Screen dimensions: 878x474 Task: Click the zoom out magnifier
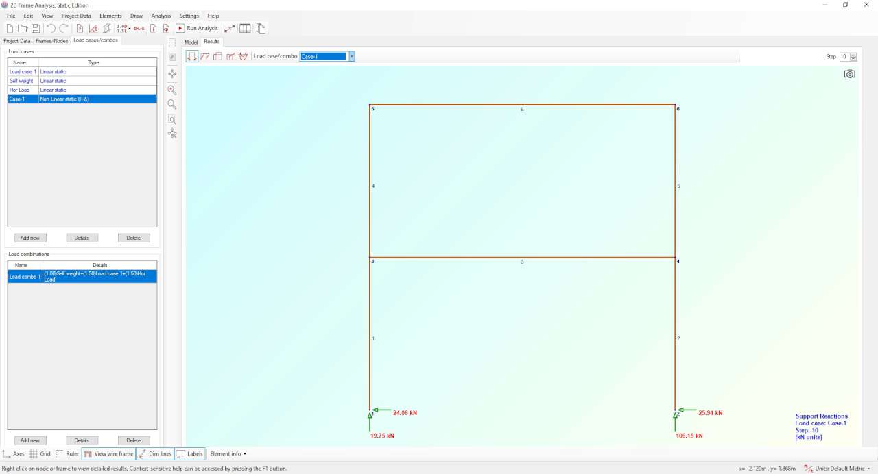coord(172,104)
